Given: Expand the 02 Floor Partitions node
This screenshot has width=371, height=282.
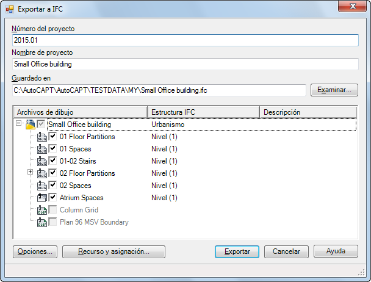Looking at the screenshot, I should point(30,173).
